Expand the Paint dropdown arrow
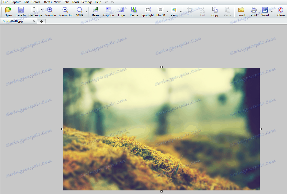Viewport: 287px width, 194px height. [x=181, y=12]
